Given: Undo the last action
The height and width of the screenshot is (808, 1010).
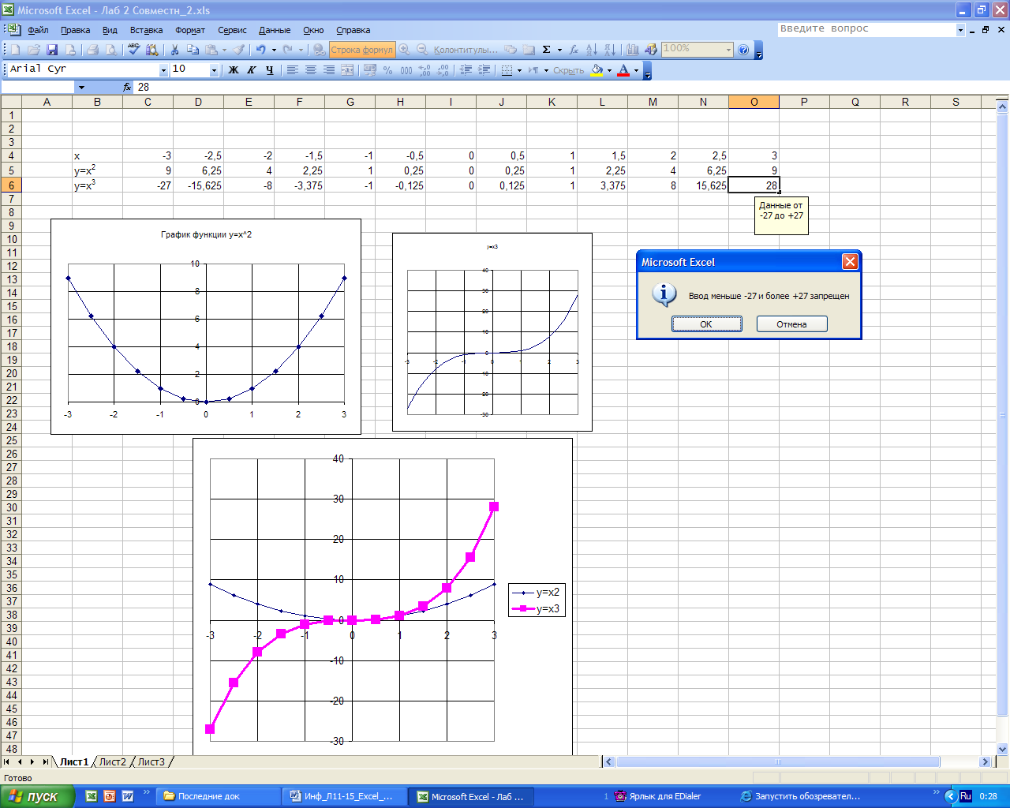Looking at the screenshot, I should tap(261, 50).
